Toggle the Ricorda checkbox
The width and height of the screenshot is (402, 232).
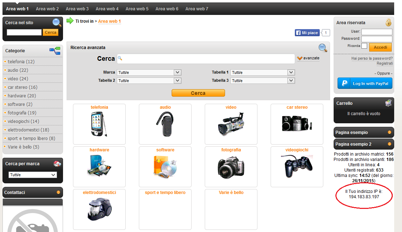point(364,46)
